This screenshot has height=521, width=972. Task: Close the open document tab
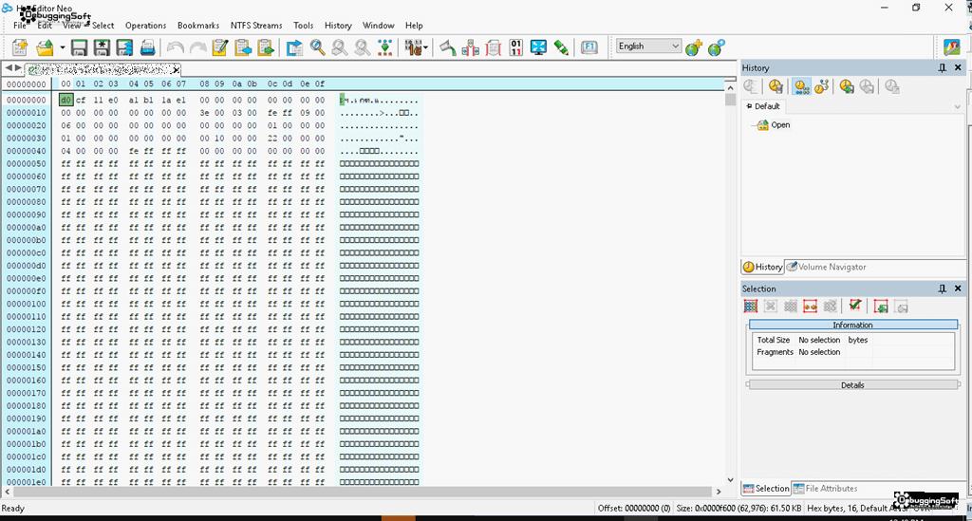[176, 69]
